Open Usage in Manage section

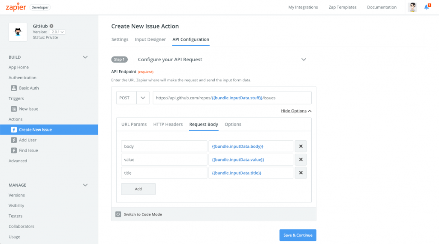click(14, 237)
